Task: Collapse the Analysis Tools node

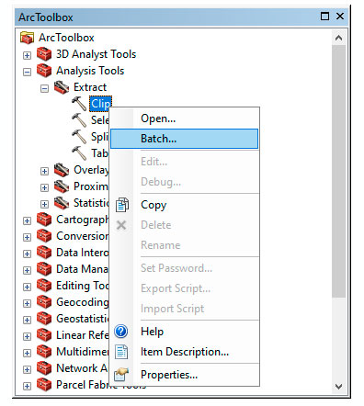Action: click(x=27, y=72)
